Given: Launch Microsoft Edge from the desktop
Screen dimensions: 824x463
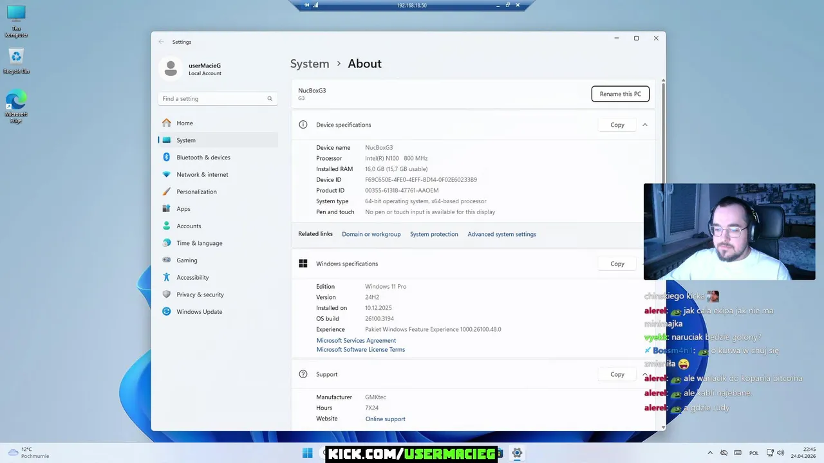Looking at the screenshot, I should tap(16, 107).
